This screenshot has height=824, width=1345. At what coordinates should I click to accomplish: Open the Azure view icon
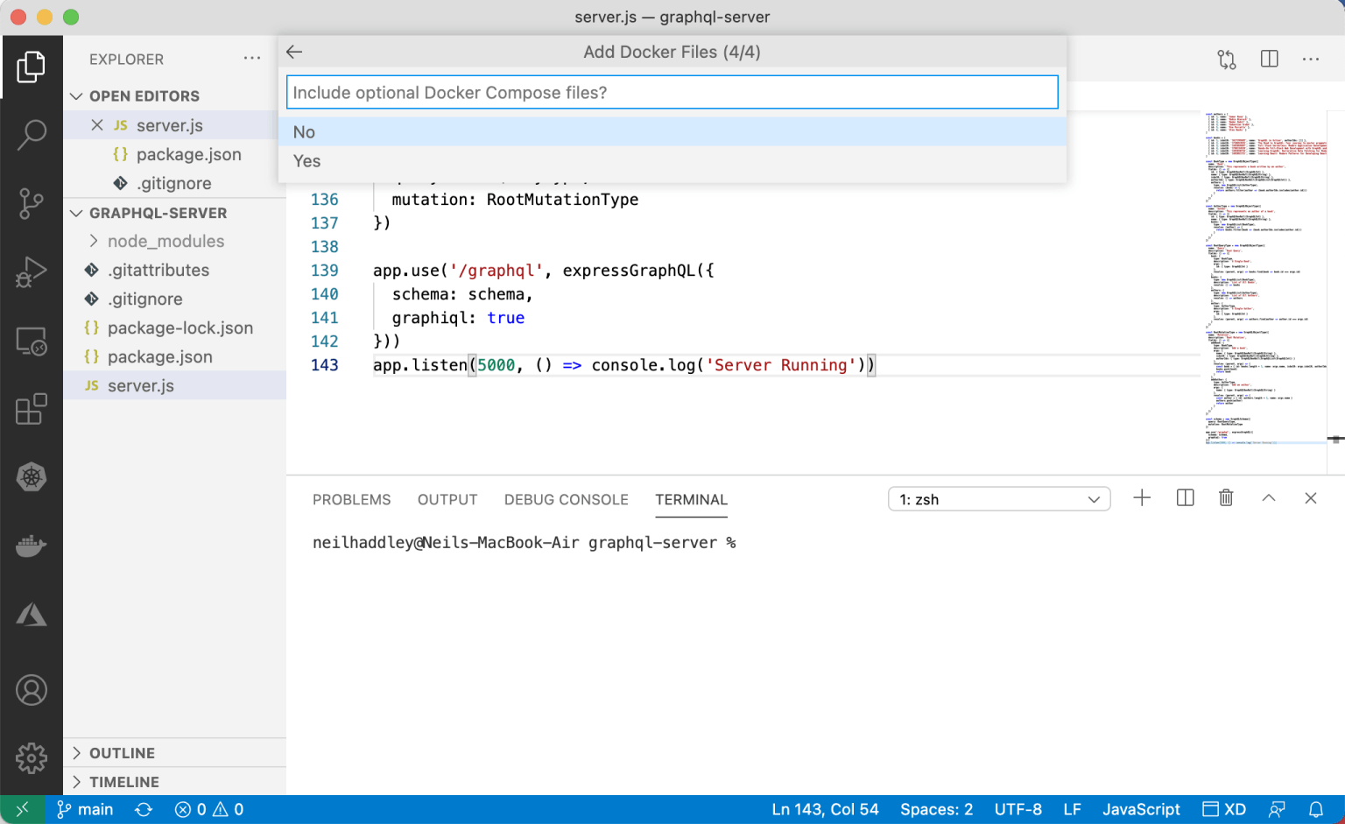tap(32, 615)
